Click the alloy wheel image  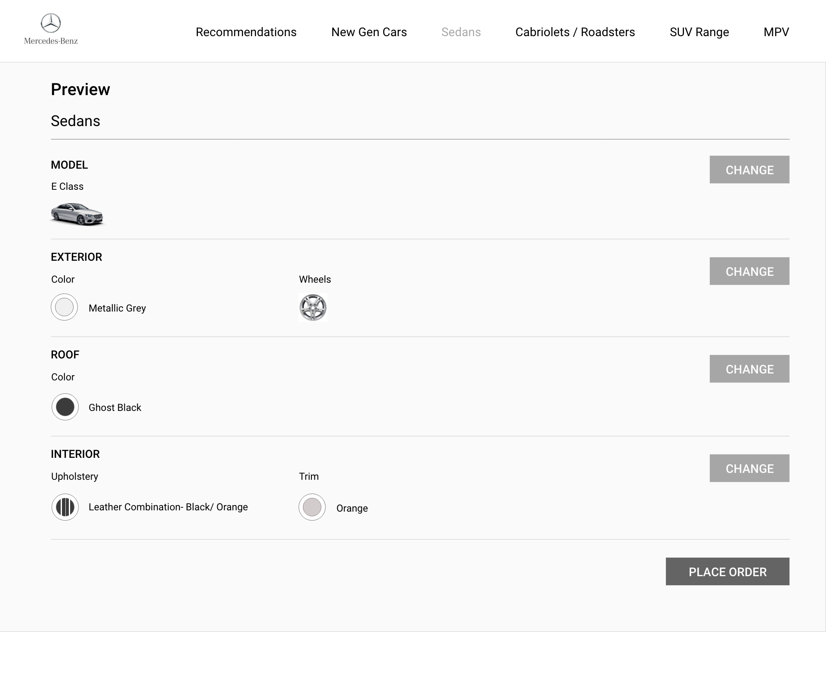click(313, 307)
